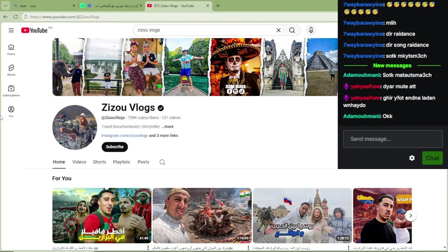448x252 pixels.
Task: Open the instagram.com/zizouvlogs link
Action: (125, 136)
